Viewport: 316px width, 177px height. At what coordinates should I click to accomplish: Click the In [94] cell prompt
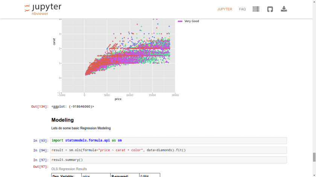coord(41,150)
